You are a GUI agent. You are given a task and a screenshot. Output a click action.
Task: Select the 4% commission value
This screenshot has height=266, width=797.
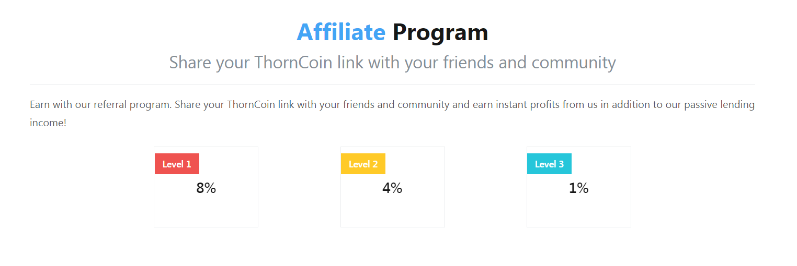coord(392,188)
